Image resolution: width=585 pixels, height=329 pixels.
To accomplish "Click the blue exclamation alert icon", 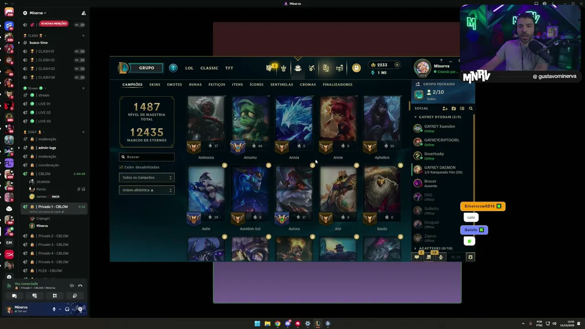I will pyautogui.click(x=173, y=68).
